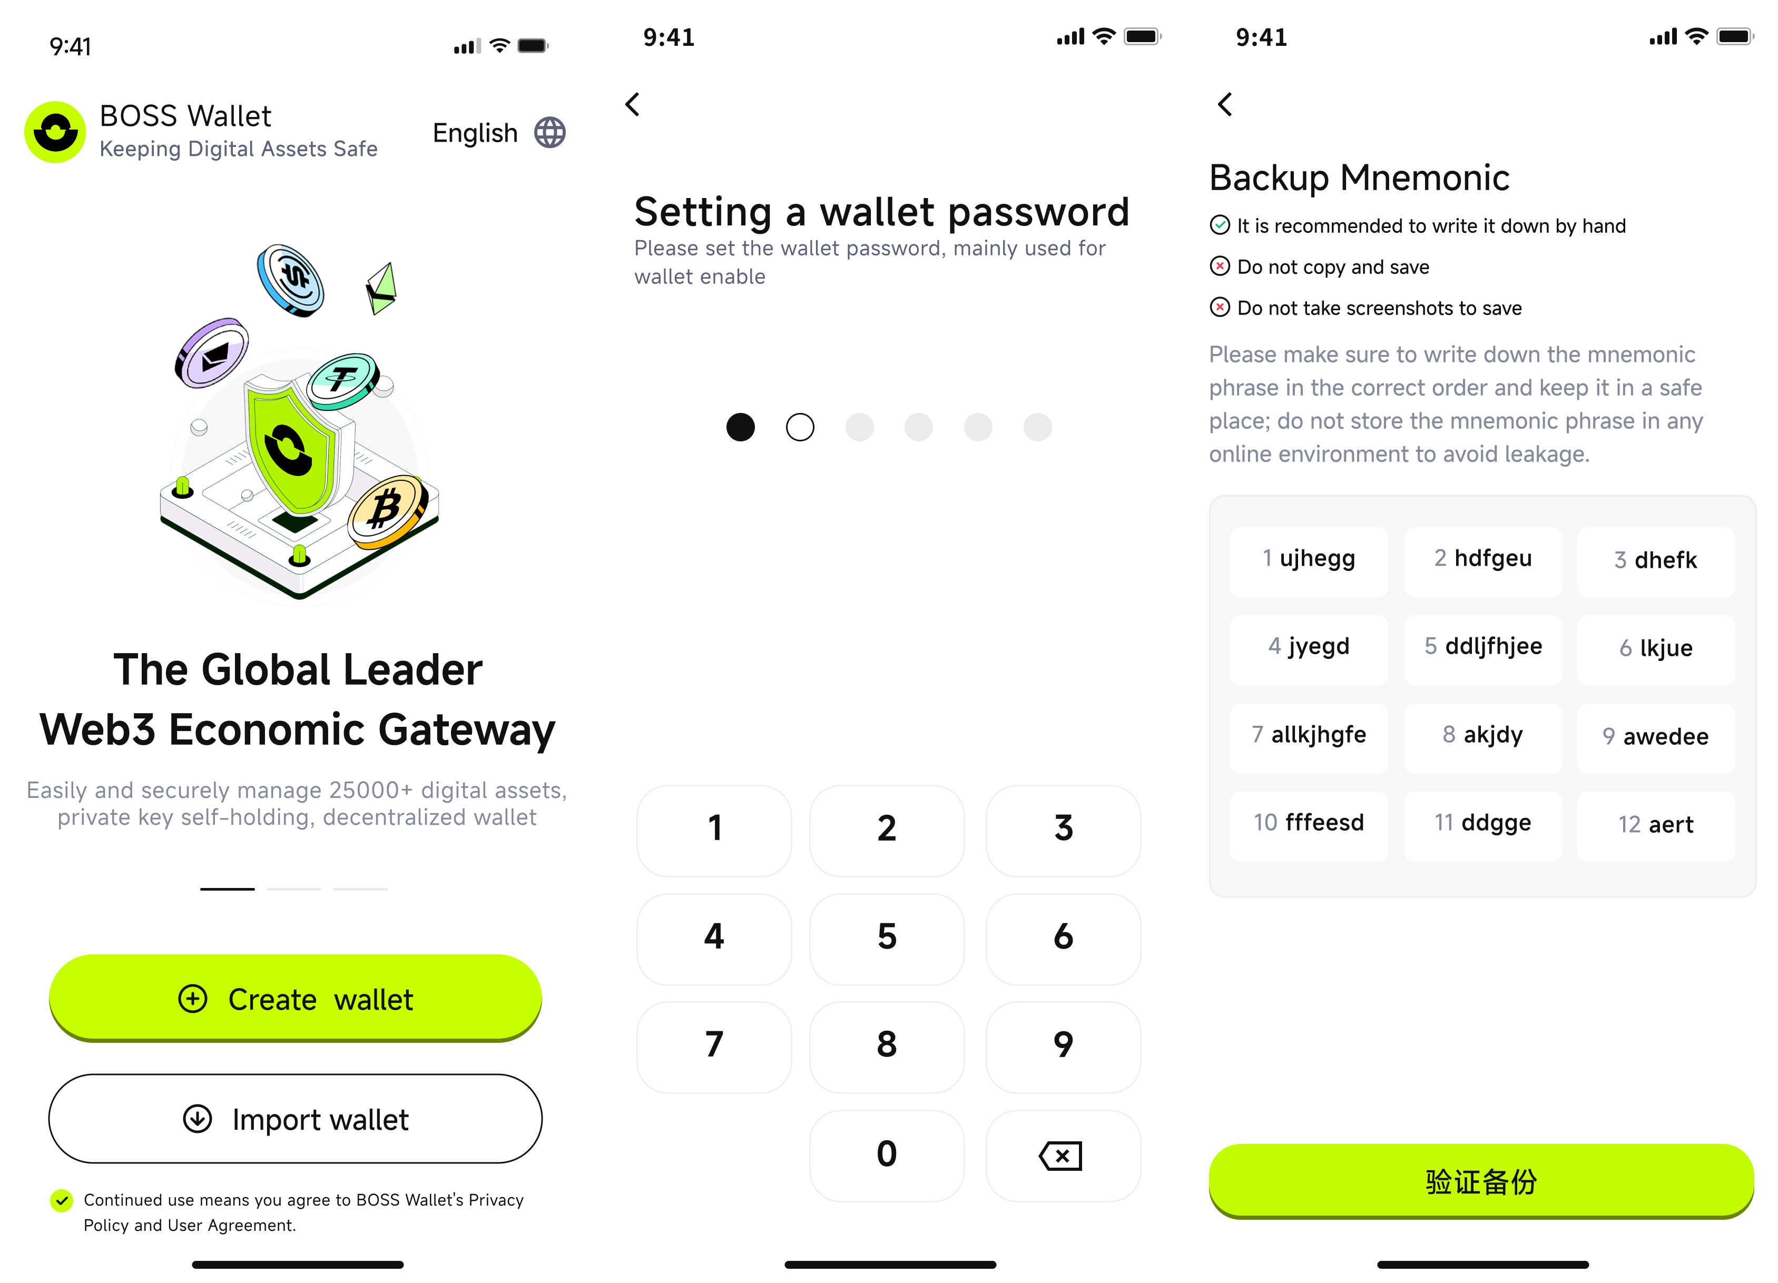Click the 验证备份 verify backup button
Screen dimensions: 1778x1283
point(1481,1180)
